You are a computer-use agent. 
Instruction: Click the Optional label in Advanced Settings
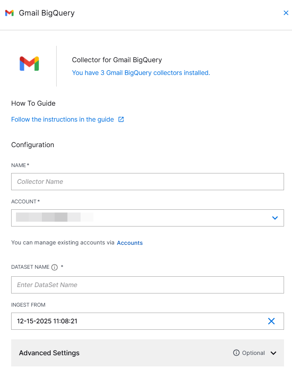[x=253, y=353]
